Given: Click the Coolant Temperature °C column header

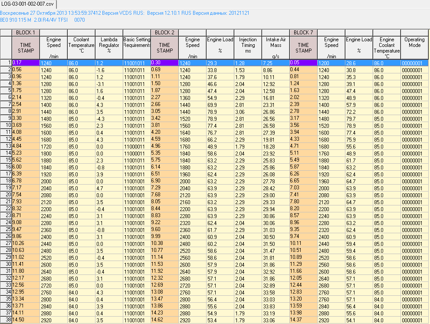Looking at the screenshot, I should (81, 48).
